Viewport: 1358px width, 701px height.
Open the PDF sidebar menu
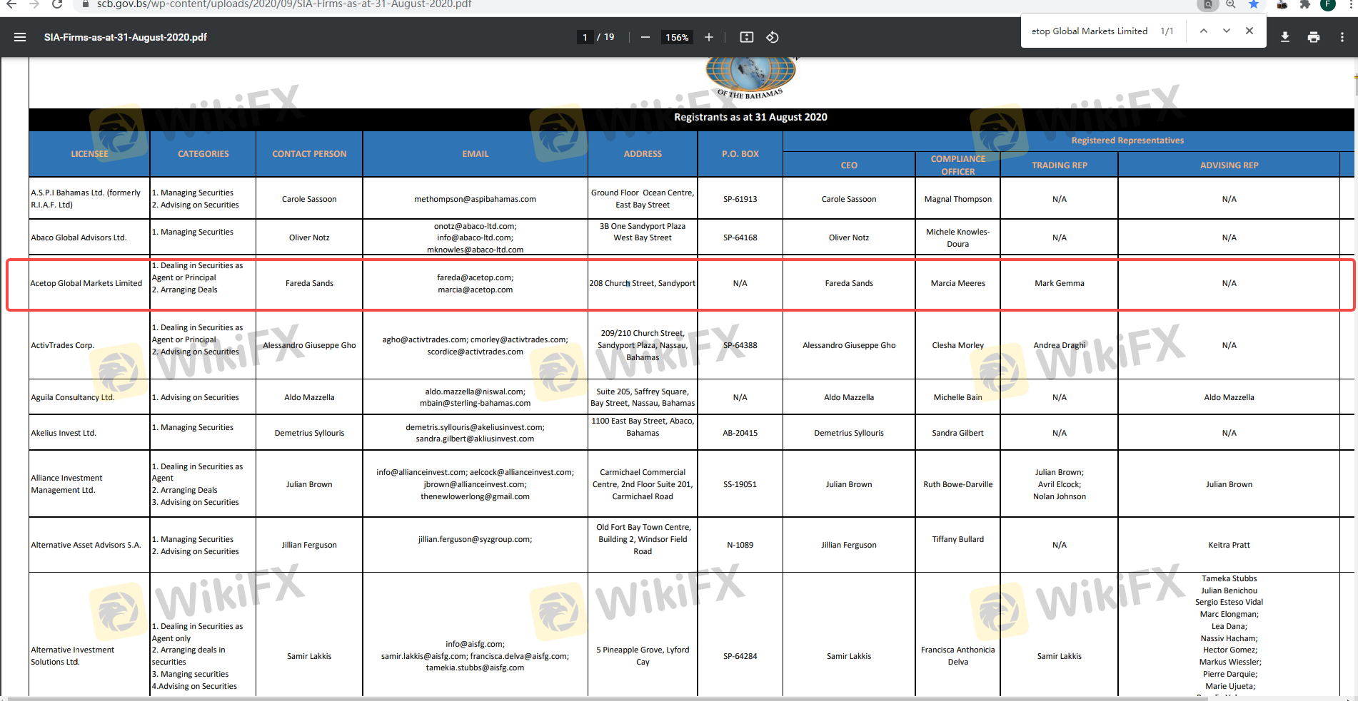[20, 37]
